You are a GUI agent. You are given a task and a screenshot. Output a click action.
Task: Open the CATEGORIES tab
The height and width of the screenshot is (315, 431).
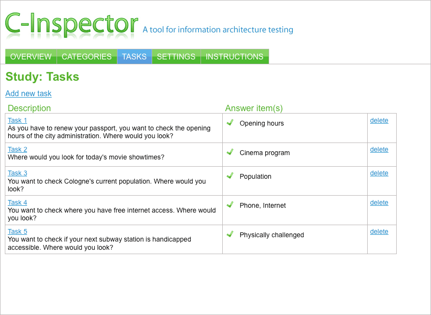pyautogui.click(x=86, y=57)
